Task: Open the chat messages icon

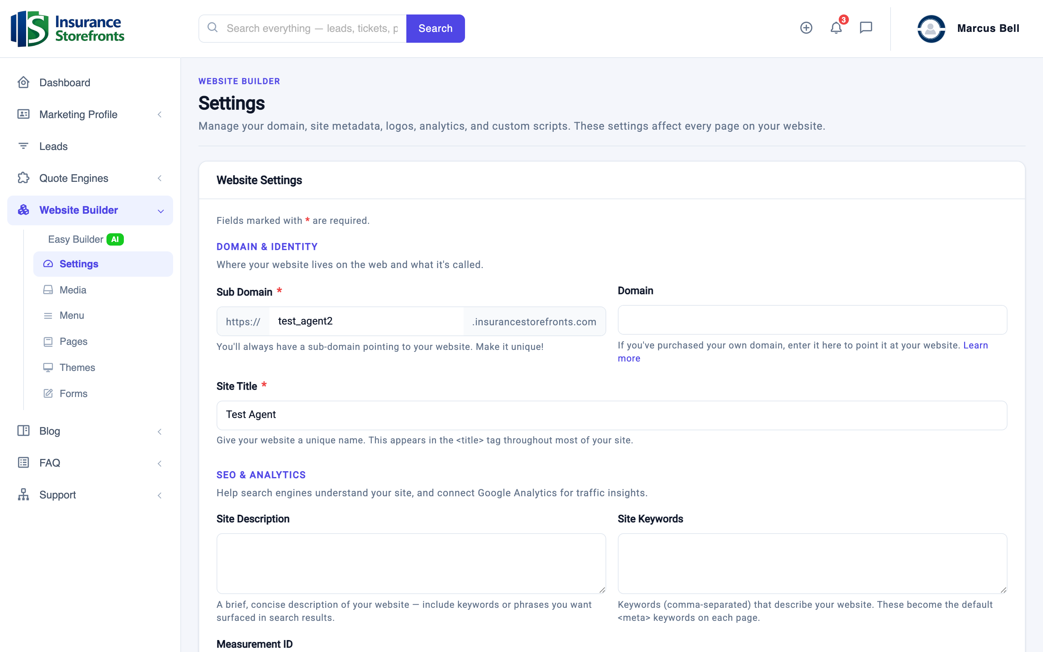Action: pyautogui.click(x=866, y=28)
